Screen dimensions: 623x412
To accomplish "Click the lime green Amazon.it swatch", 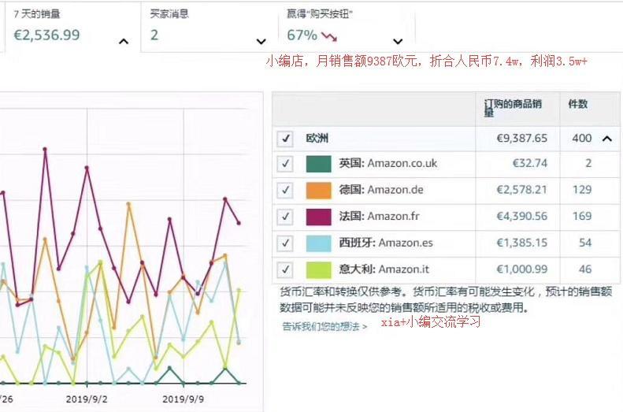I will (x=319, y=270).
